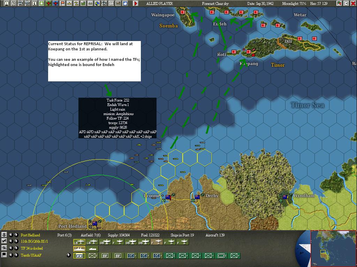Click the crosshair target toolbar icon
The image size is (357, 267).
[104, 3]
